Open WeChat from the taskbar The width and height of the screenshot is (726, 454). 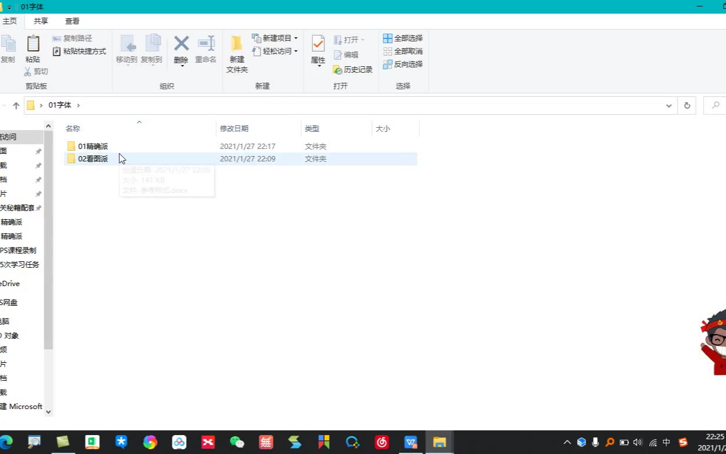pyautogui.click(x=237, y=442)
